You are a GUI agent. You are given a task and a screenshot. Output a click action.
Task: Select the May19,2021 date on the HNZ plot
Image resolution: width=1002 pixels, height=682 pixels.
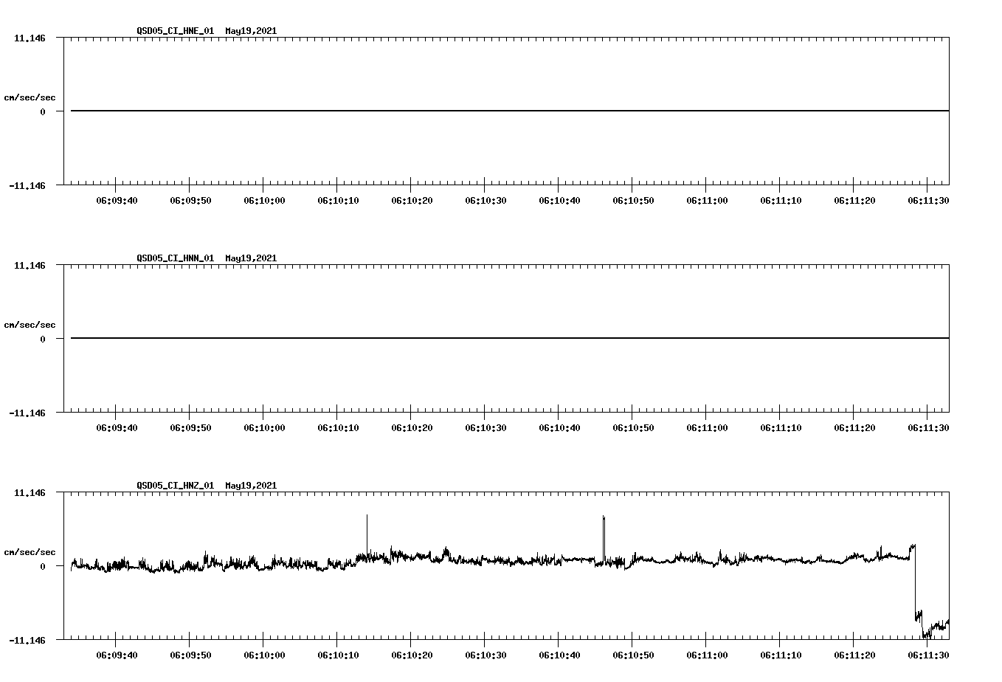click(x=250, y=486)
